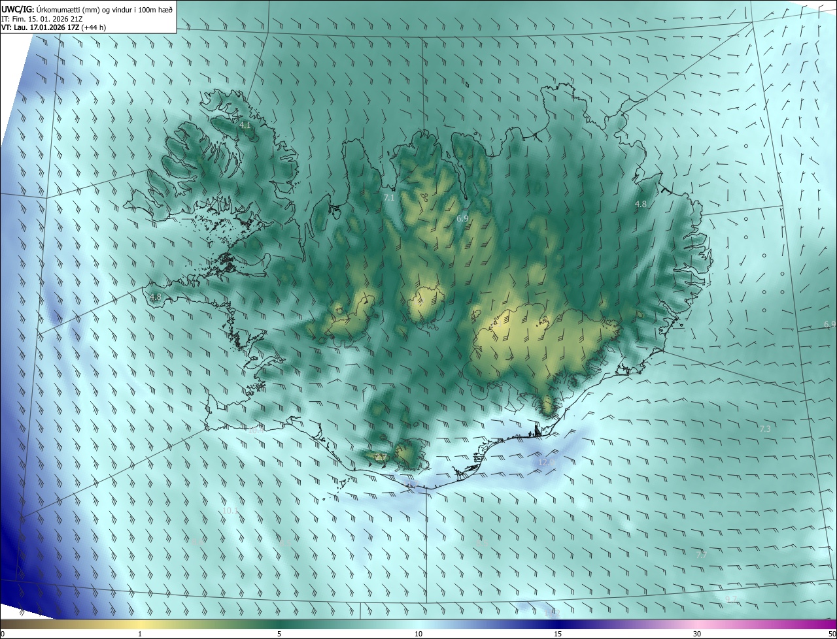
Task: Click the 2.7 value on the south glacier
Action: pyautogui.click(x=382, y=457)
